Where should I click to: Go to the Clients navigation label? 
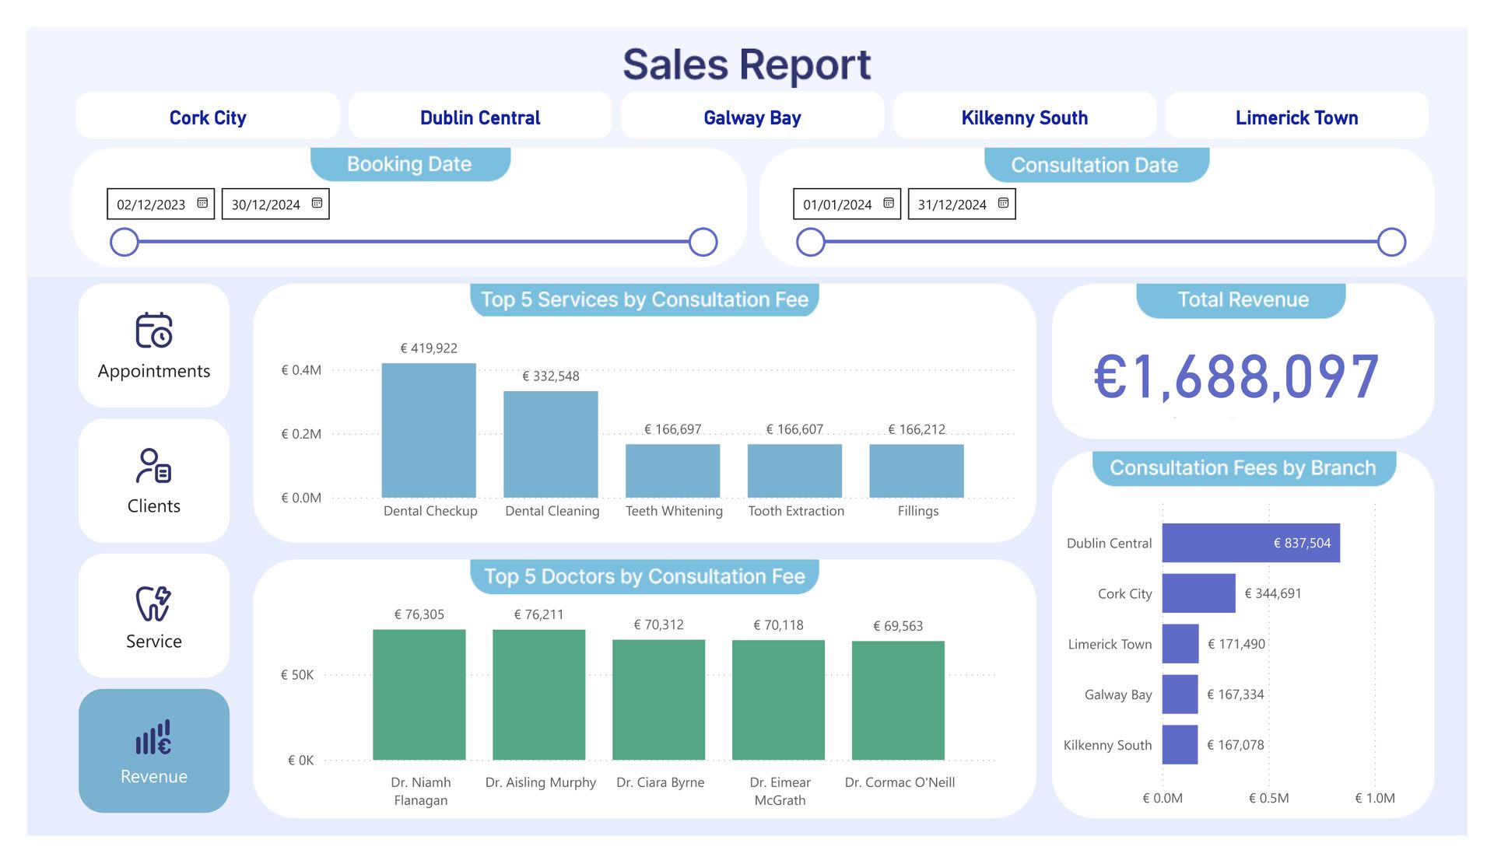154,506
